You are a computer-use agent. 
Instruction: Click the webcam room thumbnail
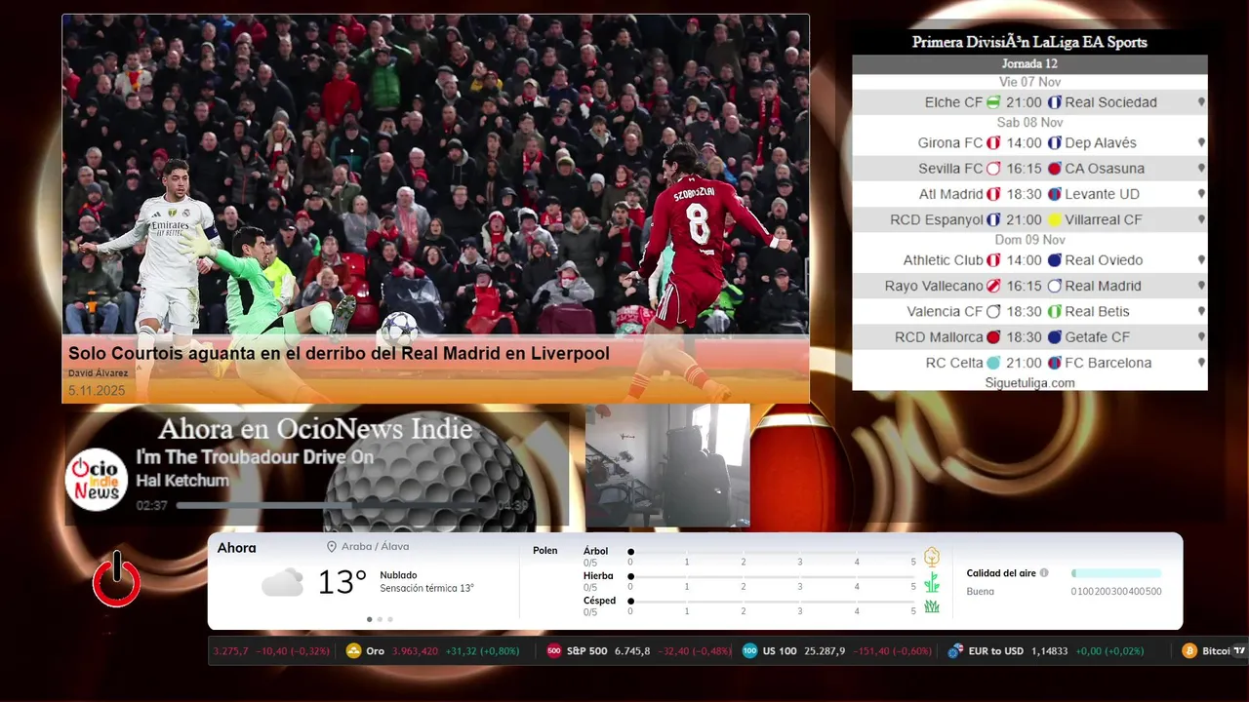point(667,466)
